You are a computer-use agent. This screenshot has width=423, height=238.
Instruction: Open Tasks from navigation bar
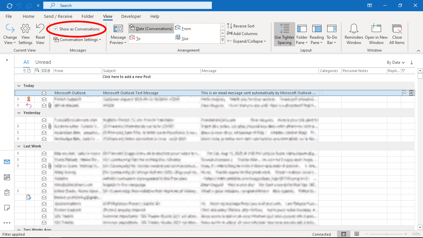pyautogui.click(x=7, y=192)
